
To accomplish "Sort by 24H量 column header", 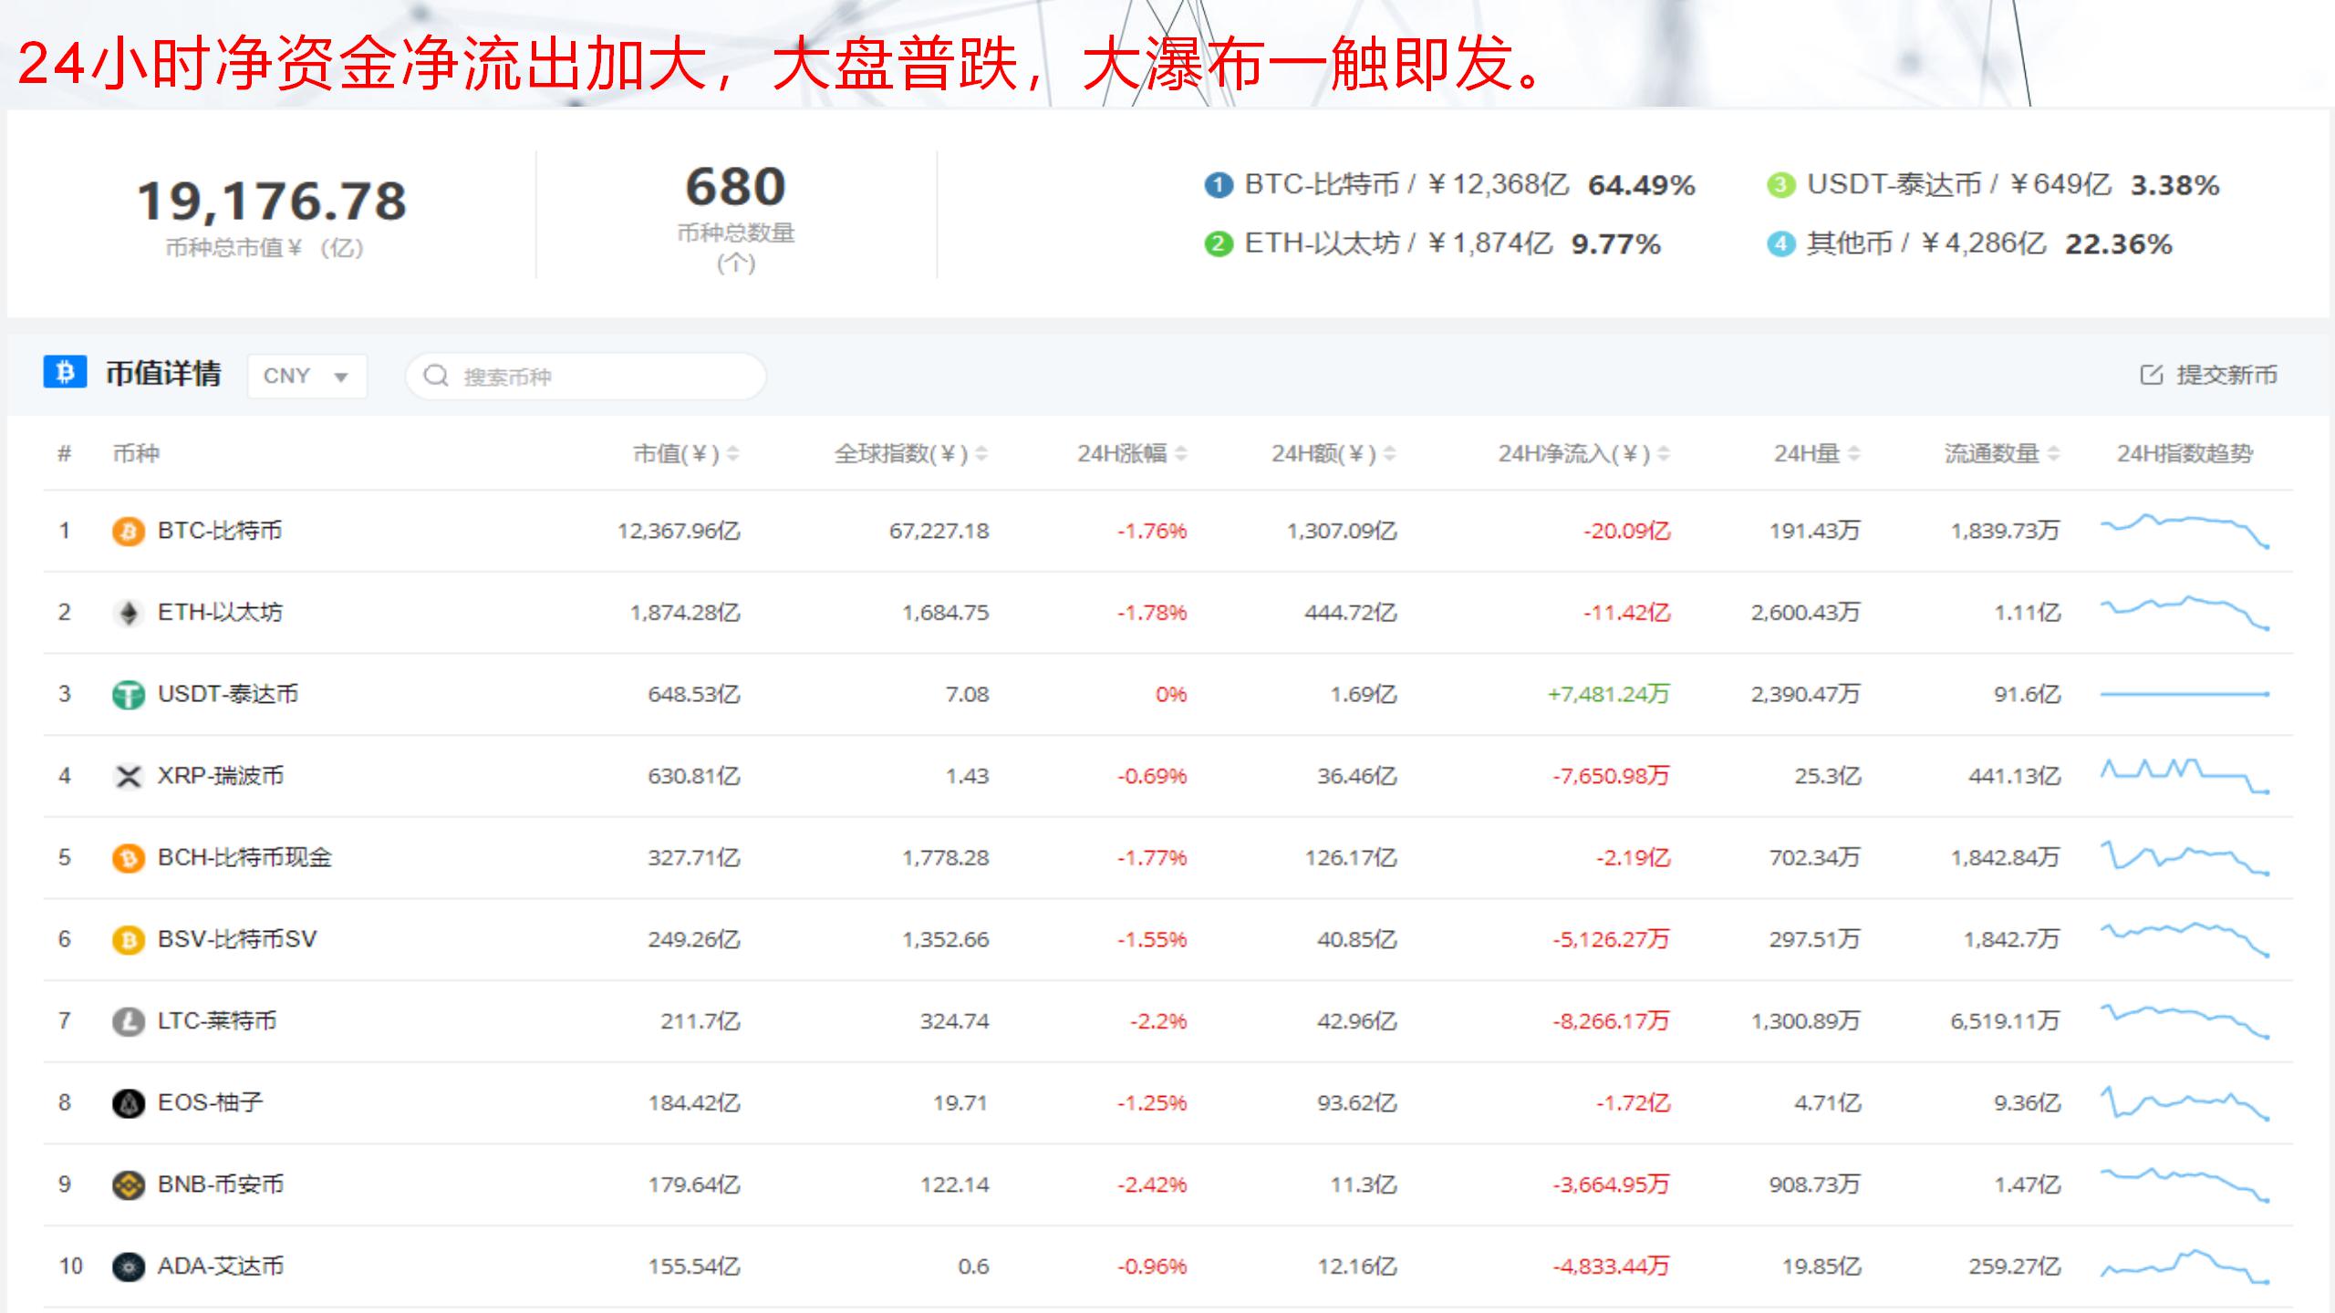I will tap(1816, 453).
